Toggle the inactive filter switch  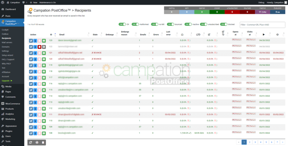pyautogui.click(x=188, y=24)
